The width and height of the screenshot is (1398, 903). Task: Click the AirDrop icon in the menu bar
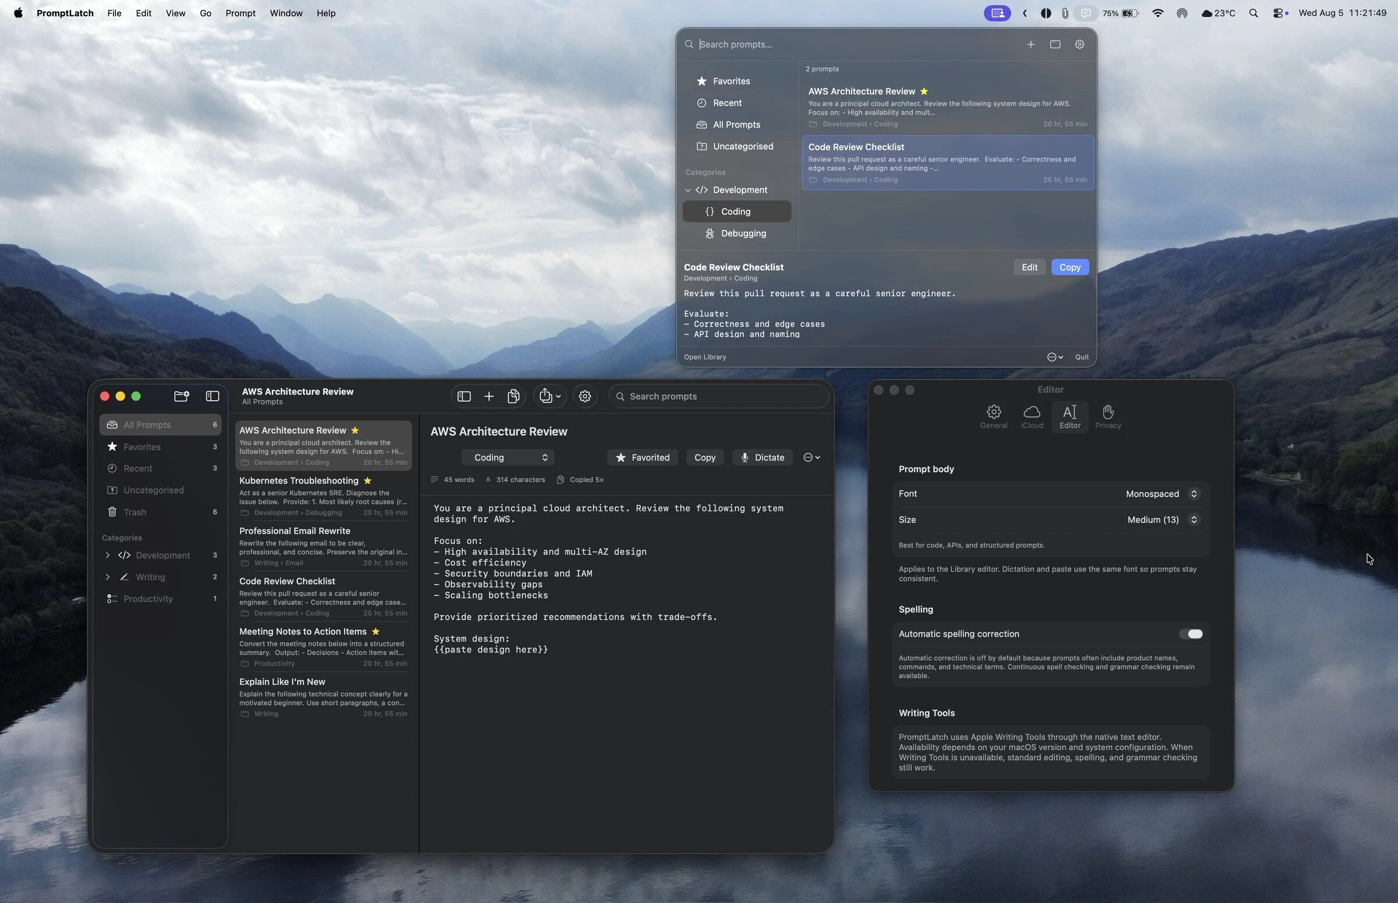[1182, 13]
